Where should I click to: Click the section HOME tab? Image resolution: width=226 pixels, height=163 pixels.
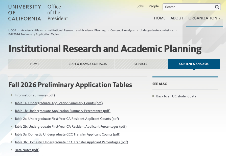(35, 64)
